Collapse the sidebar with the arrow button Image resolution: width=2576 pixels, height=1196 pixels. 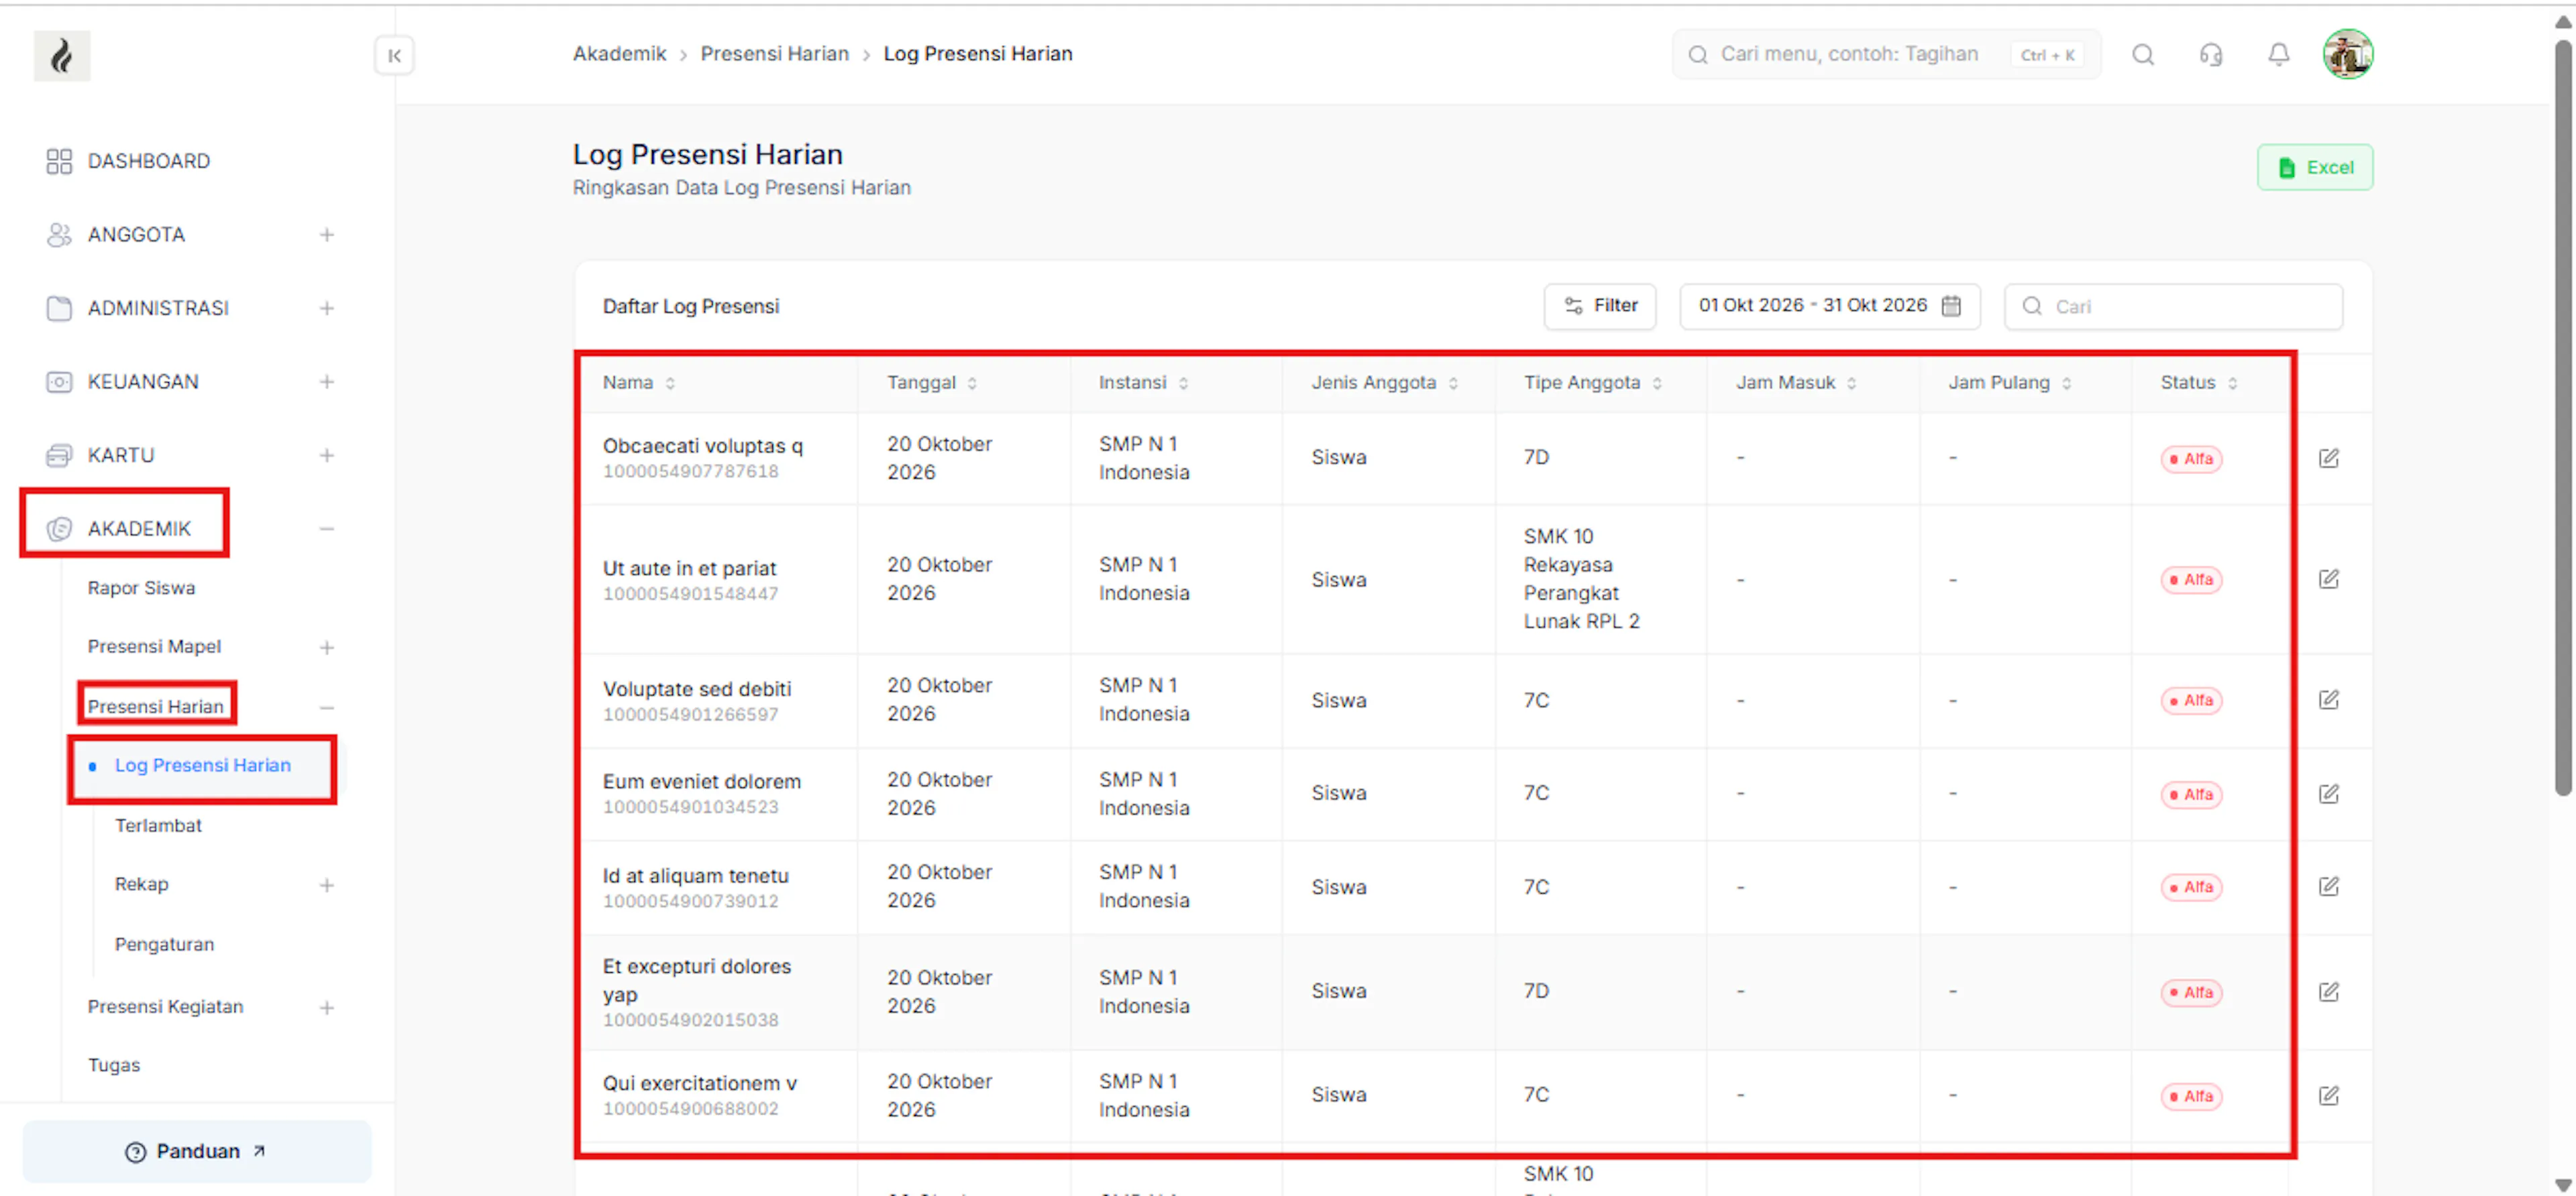point(394,55)
